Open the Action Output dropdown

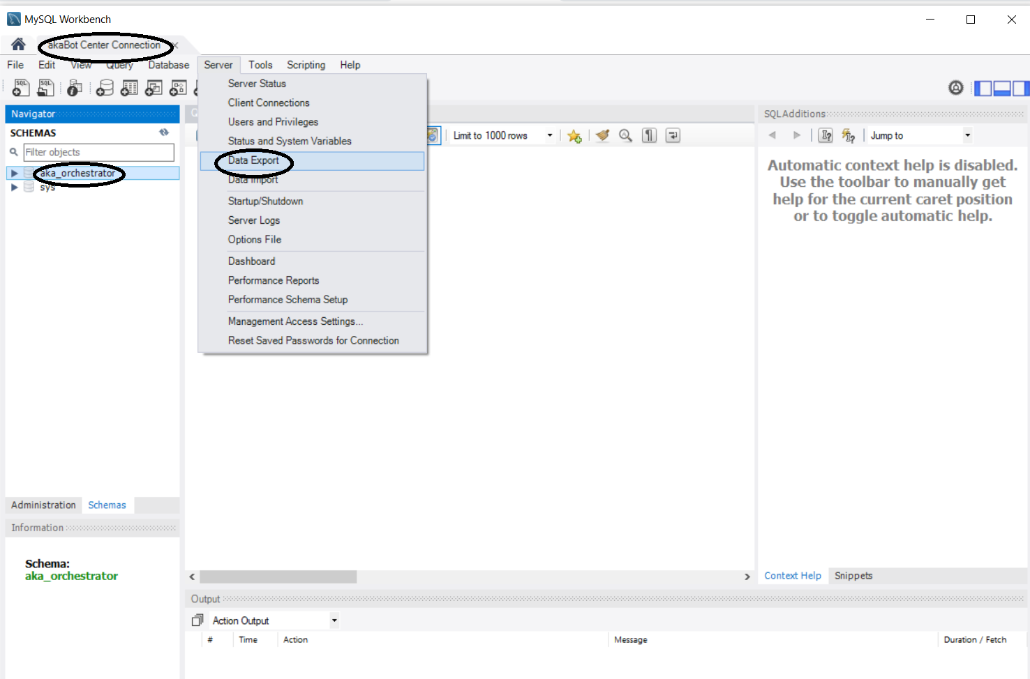334,620
